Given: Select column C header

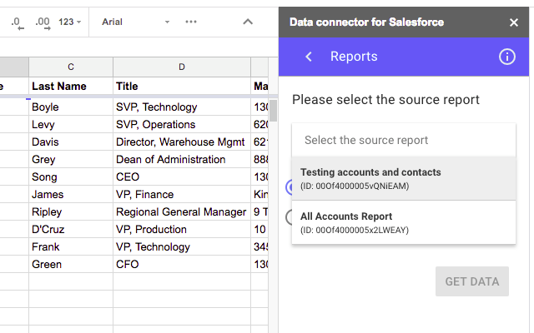Looking at the screenshot, I should click(71, 67).
